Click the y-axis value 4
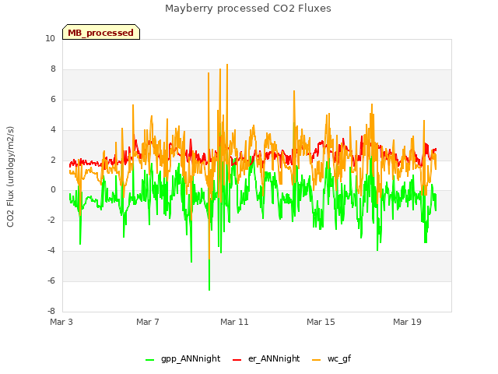The height and width of the screenshot is (374, 498). click(x=53, y=129)
